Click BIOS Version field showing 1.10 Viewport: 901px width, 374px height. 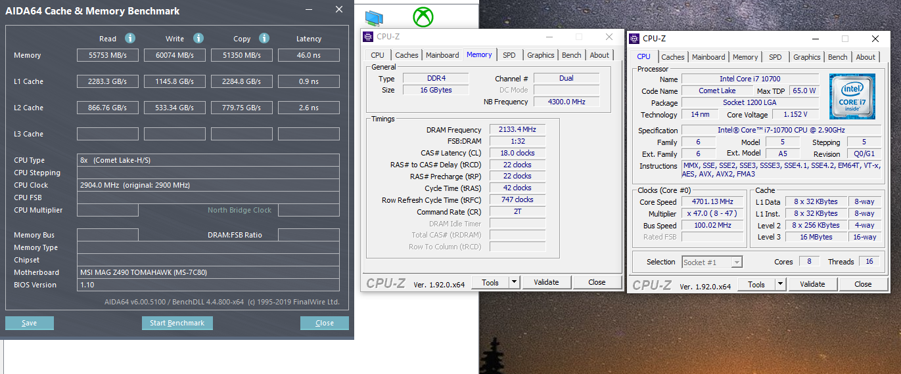208,285
